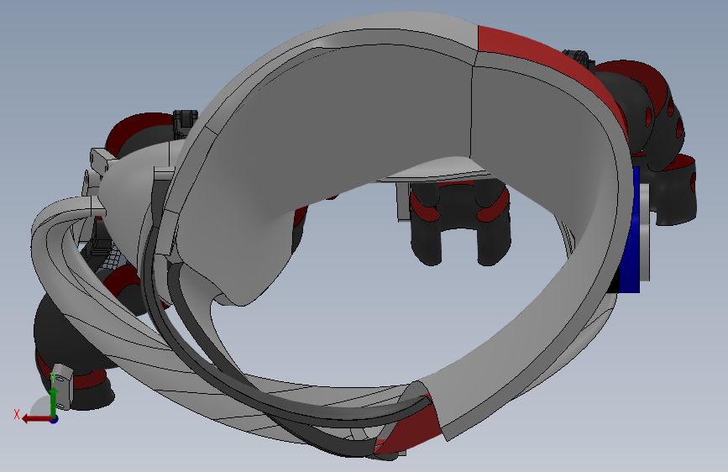This screenshot has width=728, height=472.
Task: Click the blue Z axis dot of the triad
Action: (55, 419)
